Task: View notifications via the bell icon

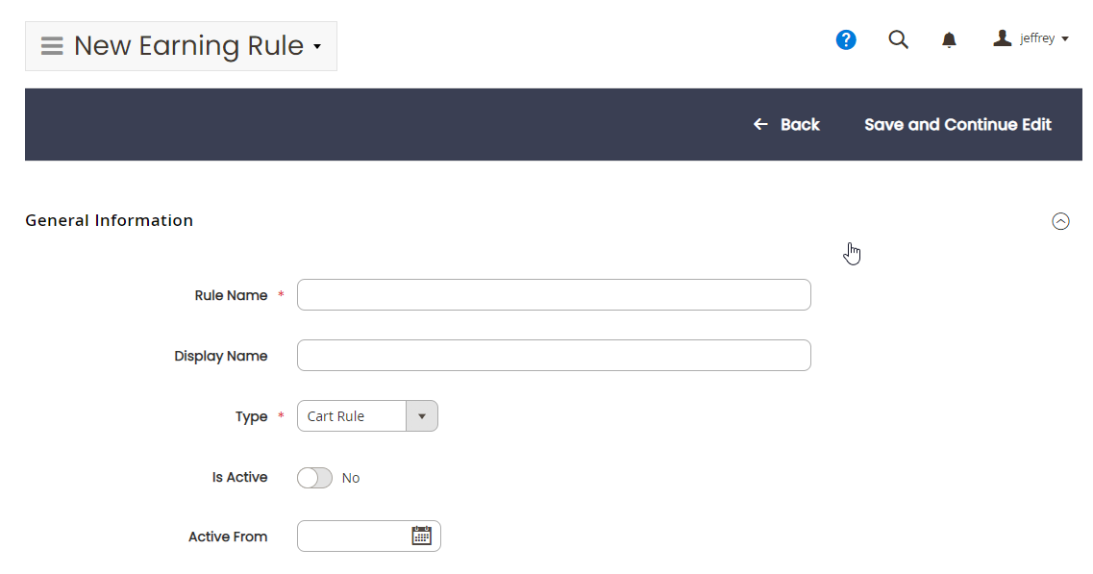Action: [949, 39]
